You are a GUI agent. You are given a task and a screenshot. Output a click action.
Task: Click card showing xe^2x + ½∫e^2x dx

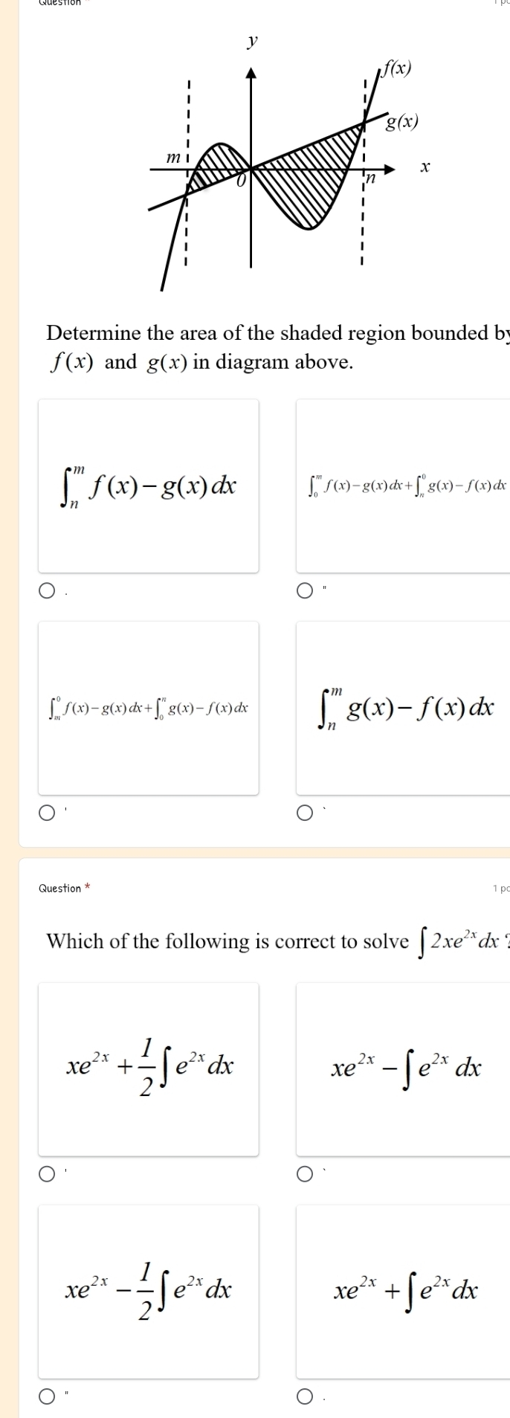pyautogui.click(x=149, y=1069)
